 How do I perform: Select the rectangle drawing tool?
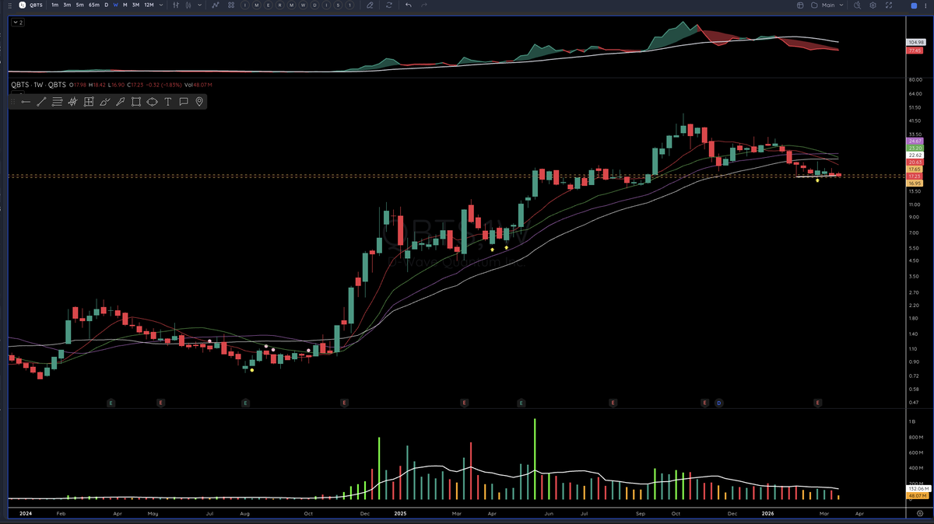point(136,102)
